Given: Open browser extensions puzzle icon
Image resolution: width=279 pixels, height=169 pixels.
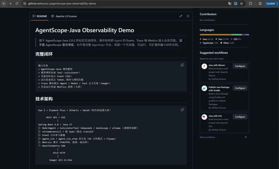Looking at the screenshot, I should click(x=251, y=4).
